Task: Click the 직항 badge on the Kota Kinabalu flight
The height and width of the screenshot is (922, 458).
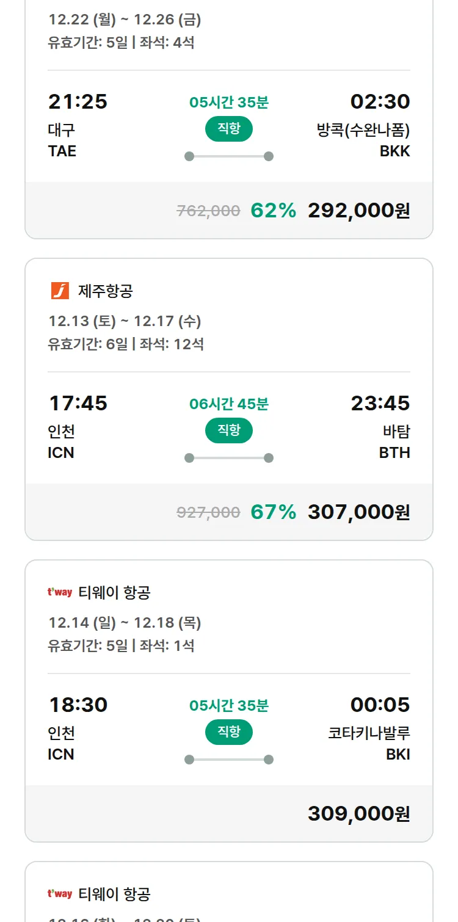Action: (x=228, y=732)
